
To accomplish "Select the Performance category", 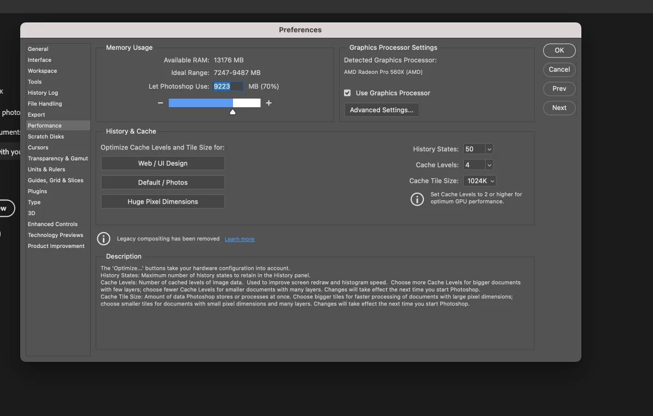I will (x=58, y=125).
